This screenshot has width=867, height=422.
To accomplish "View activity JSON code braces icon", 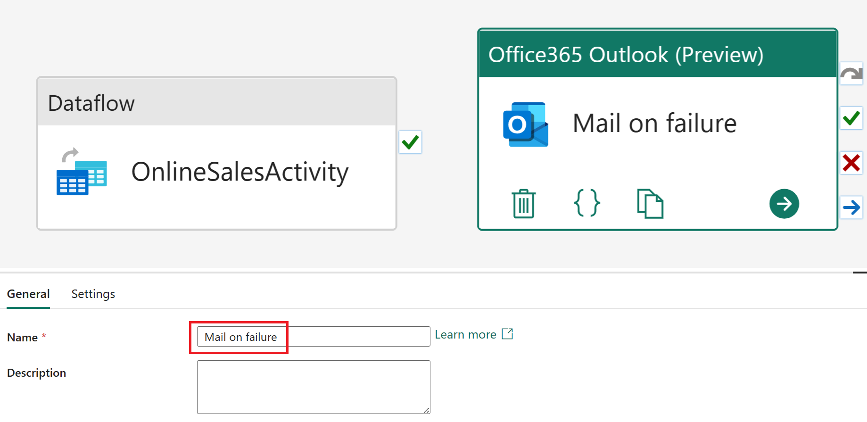I will point(586,203).
